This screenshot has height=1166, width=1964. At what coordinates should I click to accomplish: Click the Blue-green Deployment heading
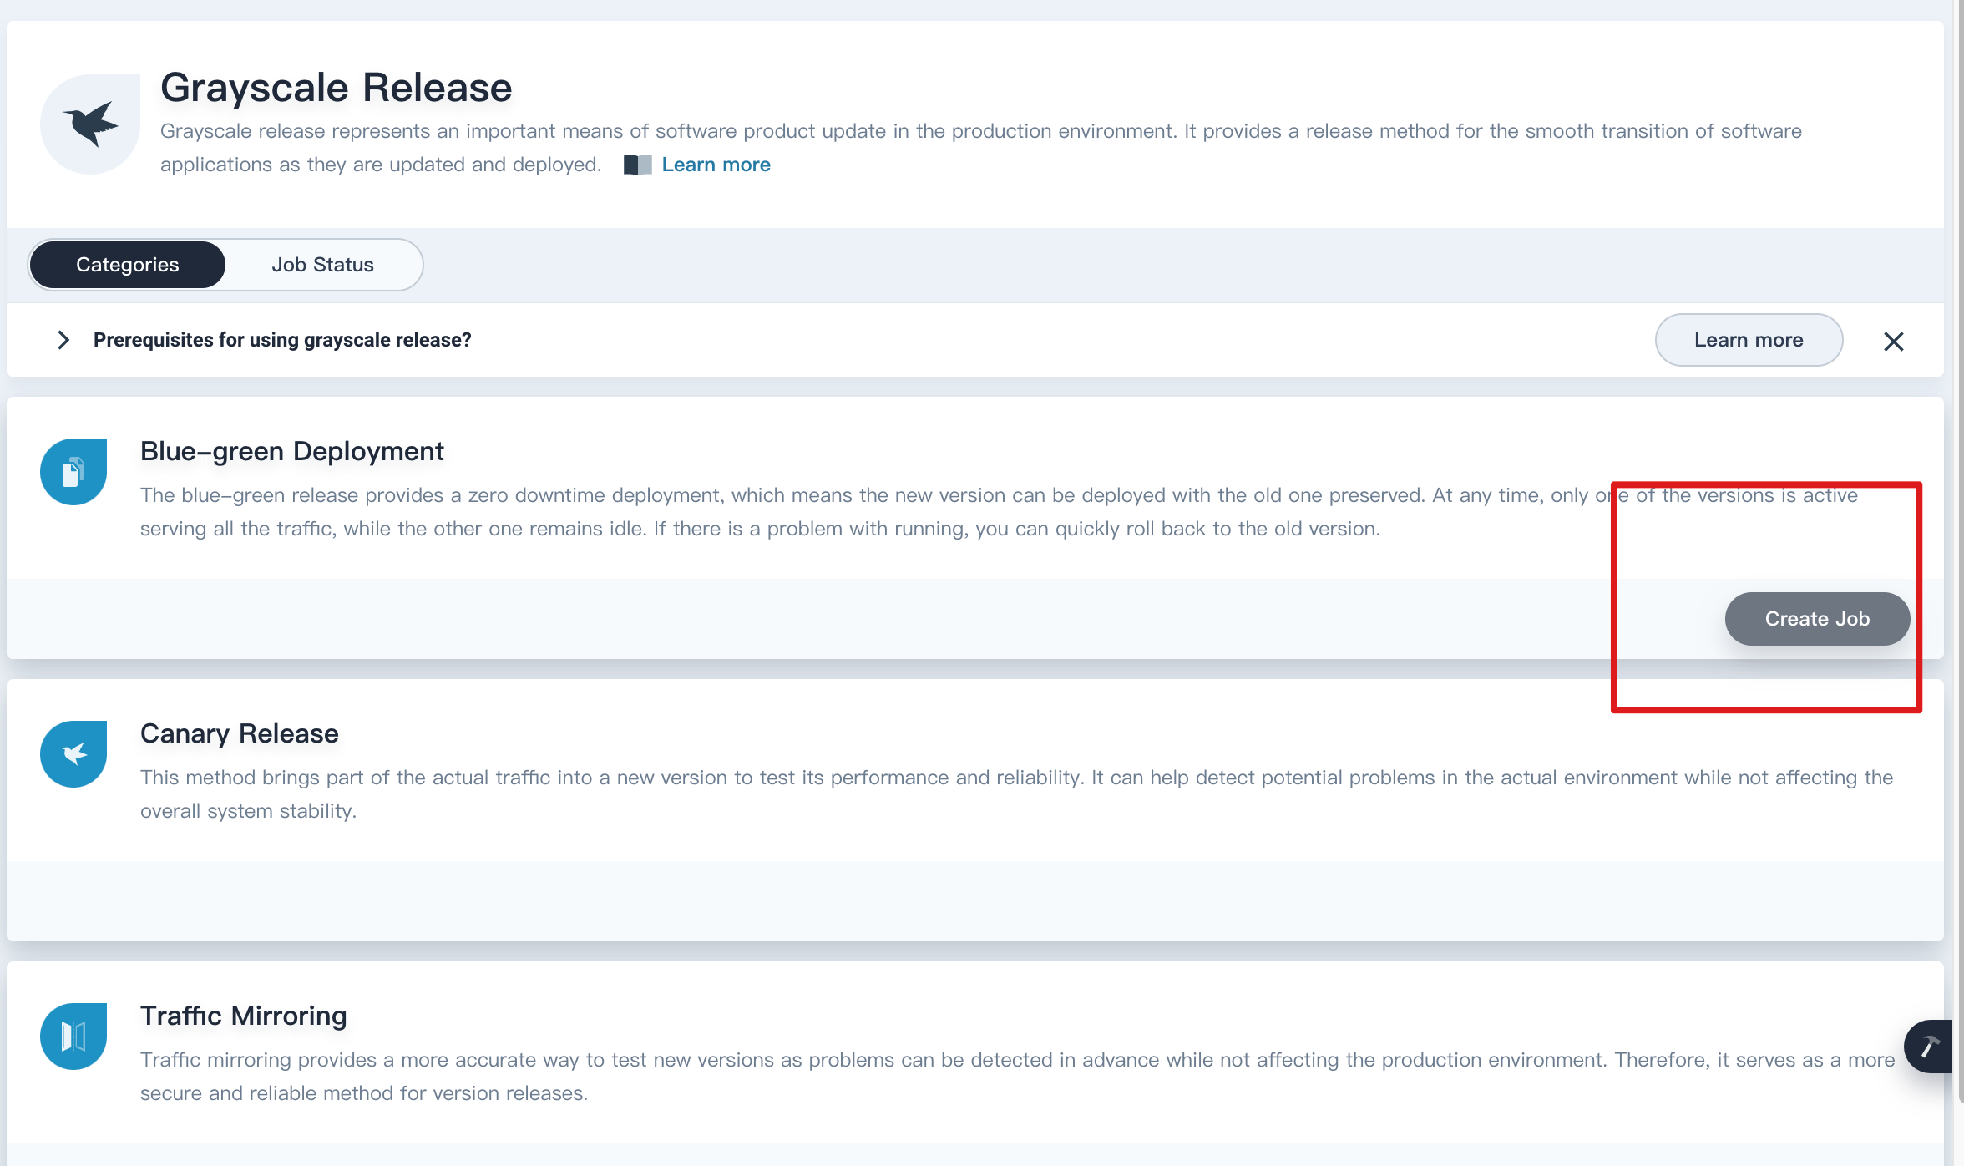tap(291, 450)
